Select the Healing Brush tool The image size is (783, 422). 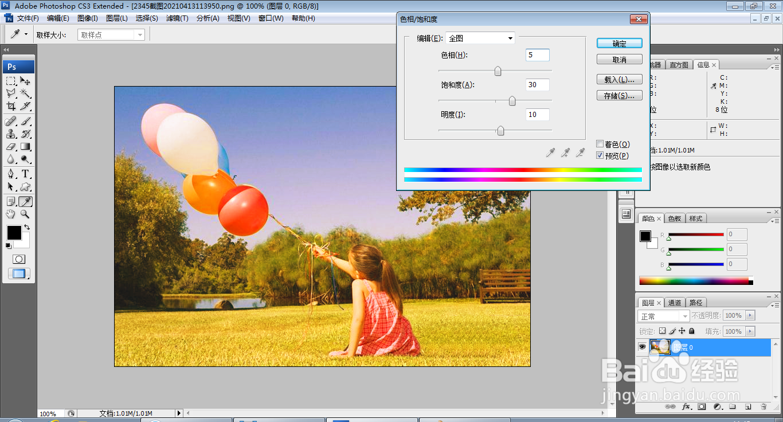click(x=11, y=121)
